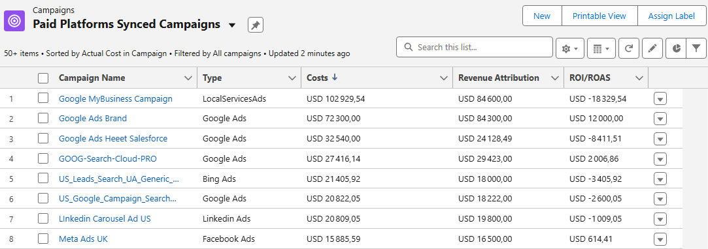Open the GOOG-Search-Cloud-PRO campaign
This screenshot has height=249, width=708.
[108, 158]
